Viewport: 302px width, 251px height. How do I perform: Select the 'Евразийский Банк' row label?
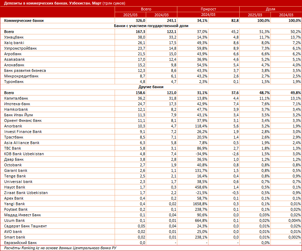click(20, 243)
